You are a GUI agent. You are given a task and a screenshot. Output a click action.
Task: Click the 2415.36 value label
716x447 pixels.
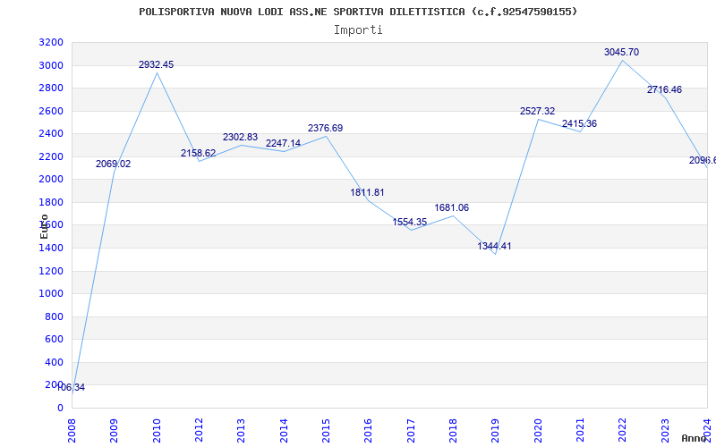tap(579, 123)
